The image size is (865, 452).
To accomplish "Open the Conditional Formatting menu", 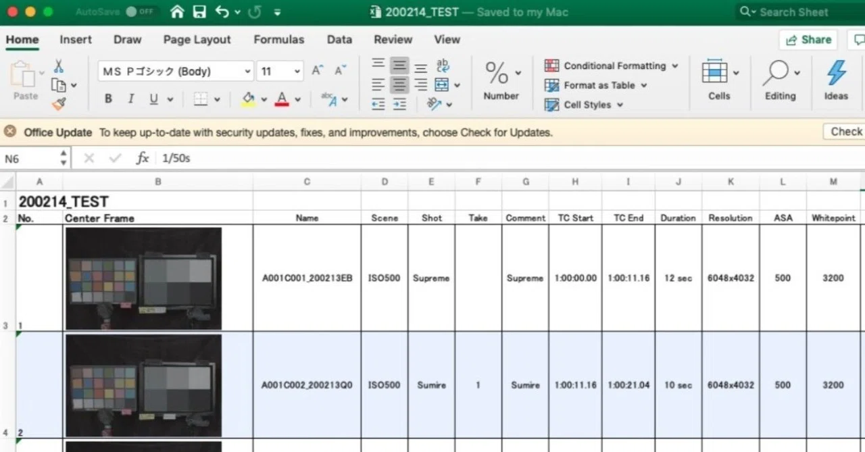I will [611, 66].
